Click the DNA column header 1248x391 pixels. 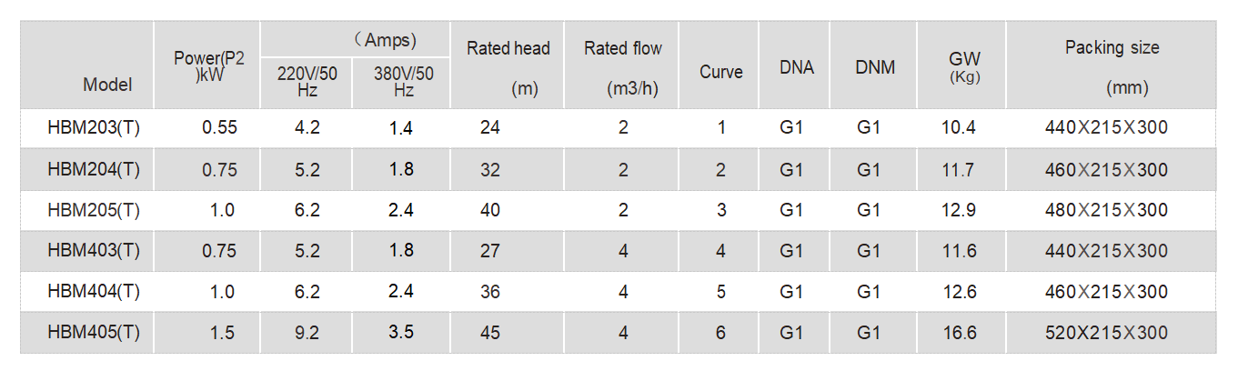pyautogui.click(x=796, y=67)
